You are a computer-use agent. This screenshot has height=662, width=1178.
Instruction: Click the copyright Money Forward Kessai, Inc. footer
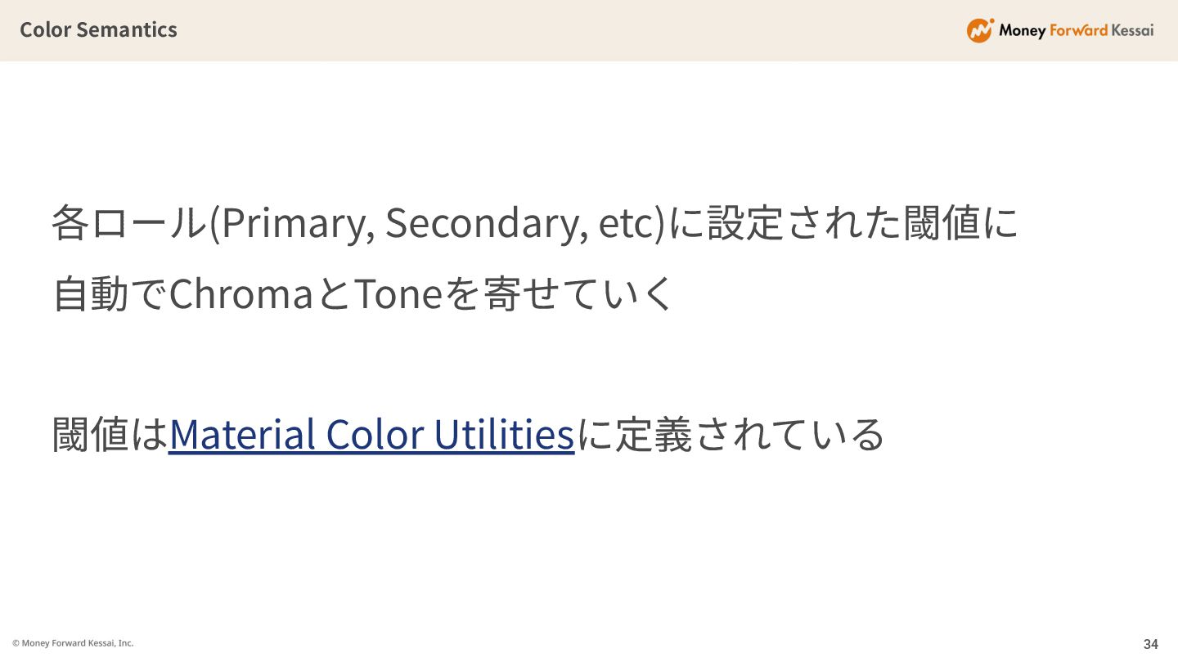click(x=73, y=643)
